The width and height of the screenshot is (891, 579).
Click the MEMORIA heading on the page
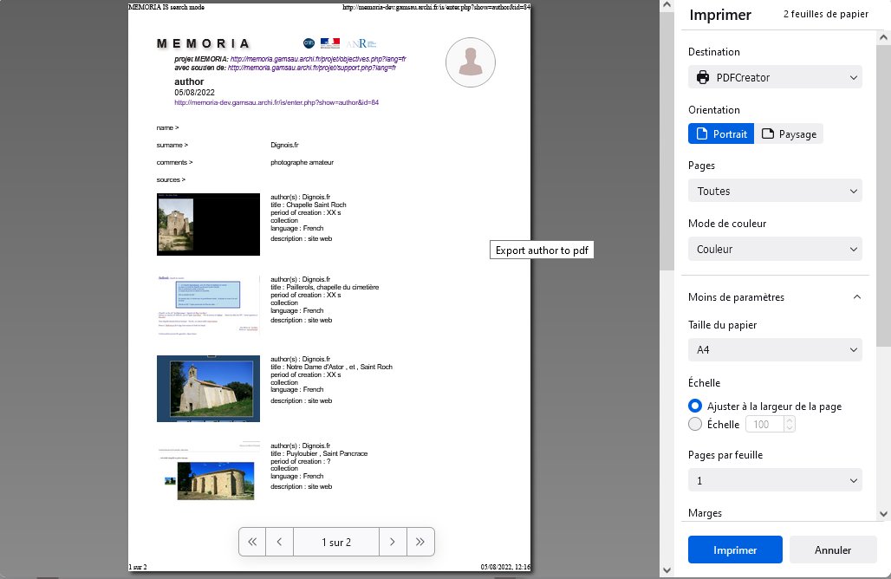coord(204,43)
